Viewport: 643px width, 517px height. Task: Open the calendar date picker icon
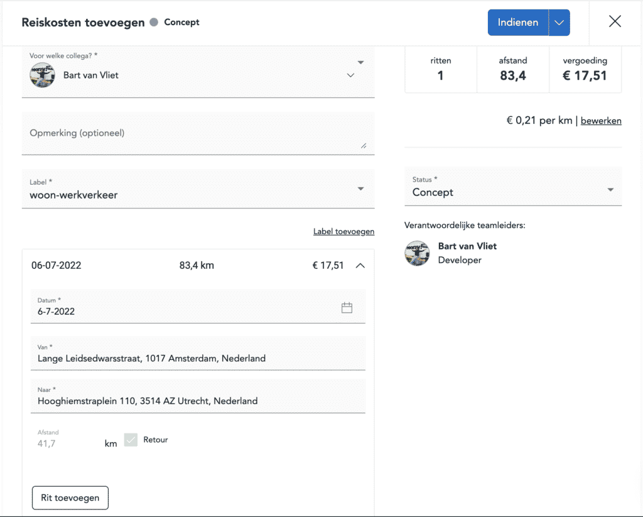coord(347,308)
